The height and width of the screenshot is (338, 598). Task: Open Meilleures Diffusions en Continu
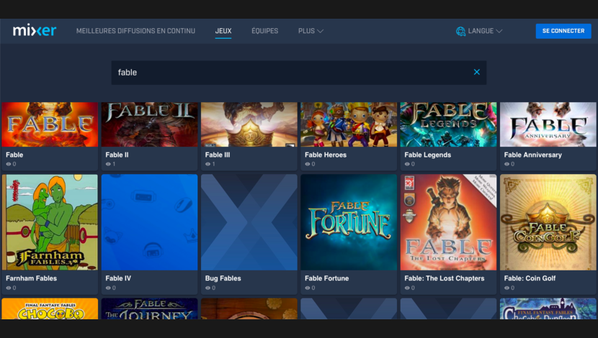click(135, 31)
